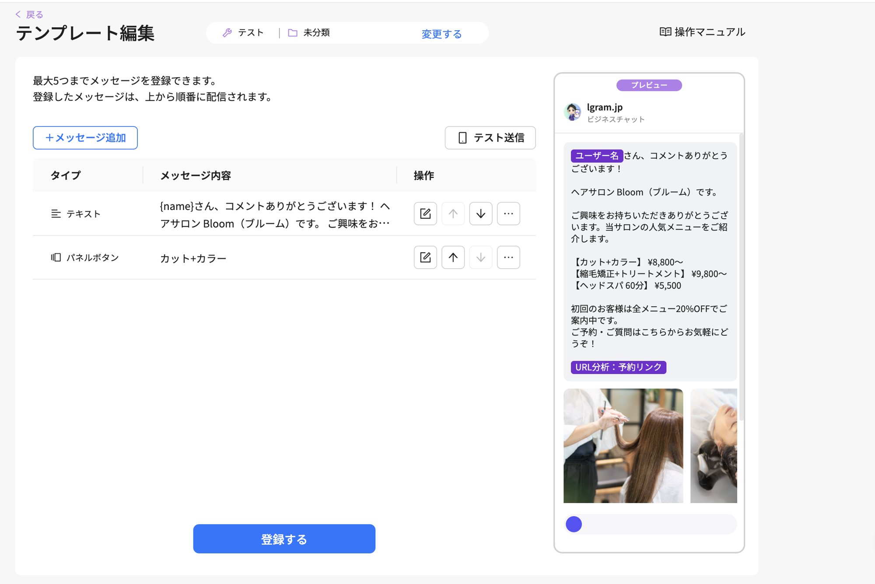Click hair-cutting panel image in preview
The width and height of the screenshot is (875, 584).
tap(623, 445)
